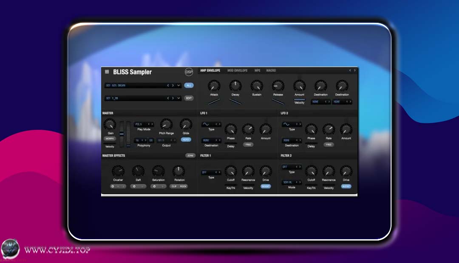Image resolution: width=459 pixels, height=263 pixels.
Task: Click the next page arrow in the envelope header
Action: tap(355, 70)
